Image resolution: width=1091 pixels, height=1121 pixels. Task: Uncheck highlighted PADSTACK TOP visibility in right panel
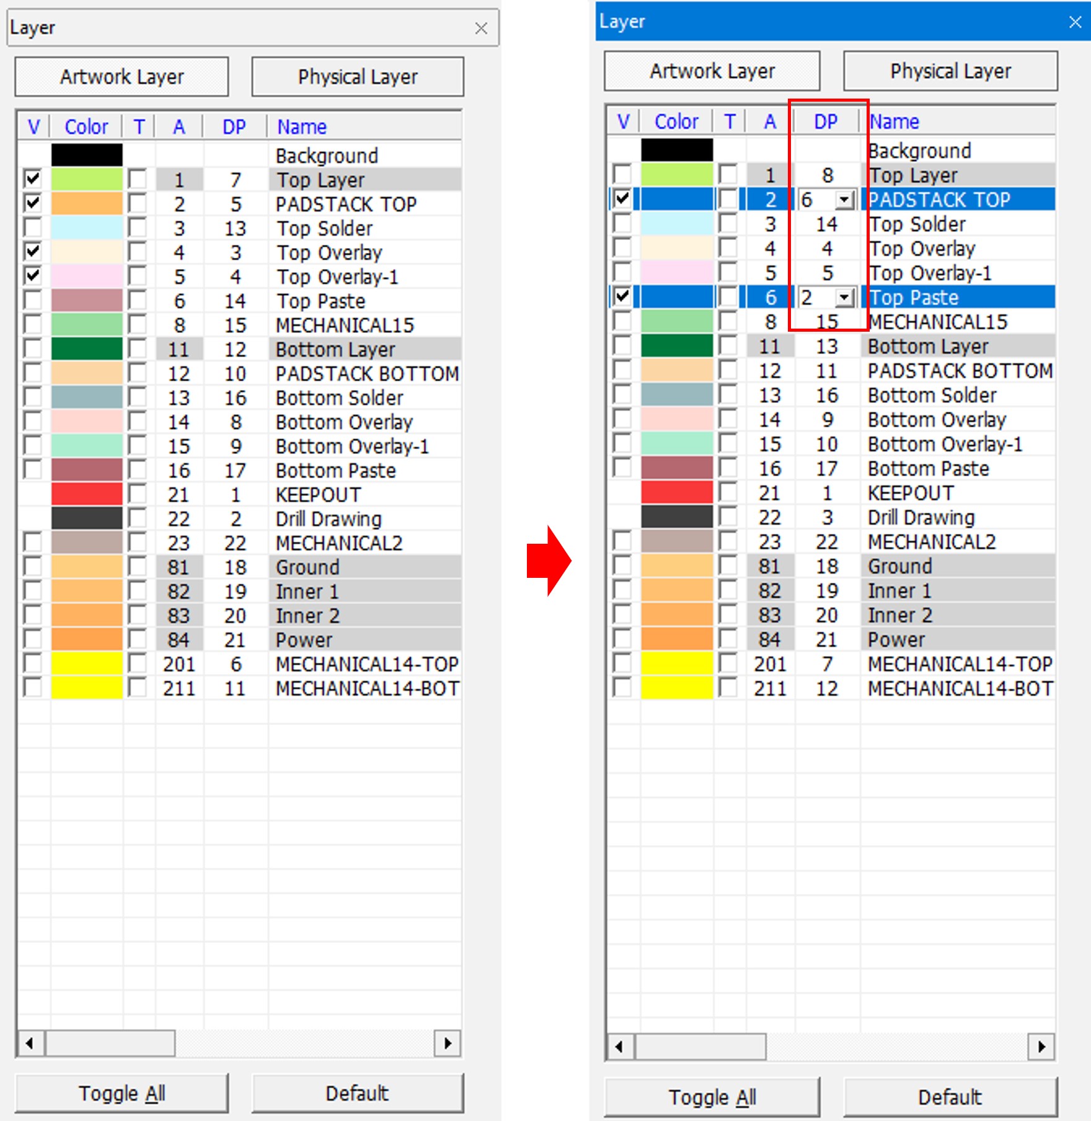click(622, 199)
